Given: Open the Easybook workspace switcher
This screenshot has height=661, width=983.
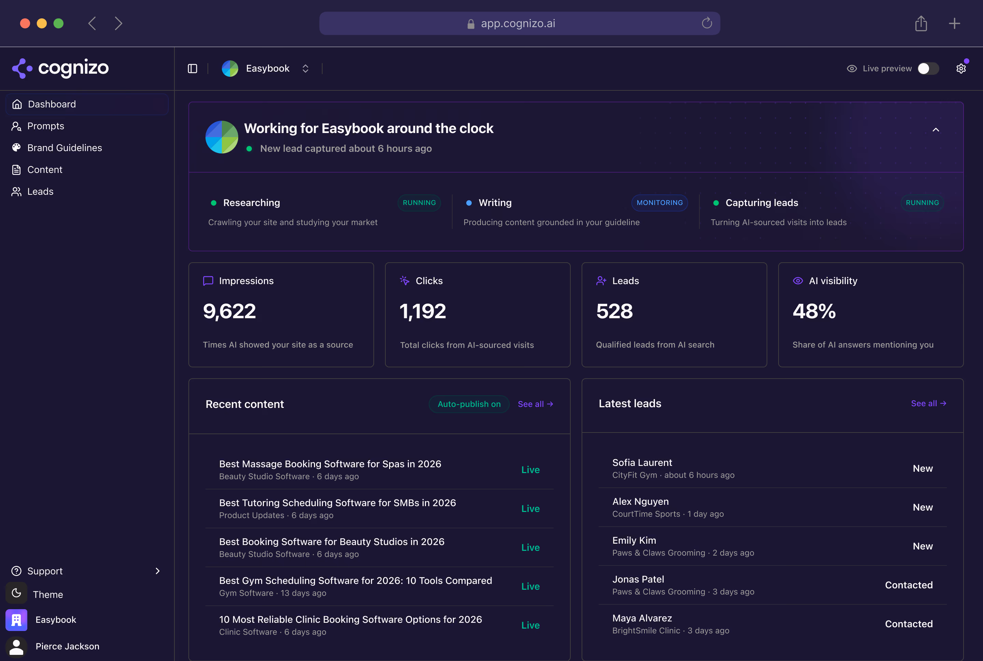Looking at the screenshot, I should coord(266,69).
